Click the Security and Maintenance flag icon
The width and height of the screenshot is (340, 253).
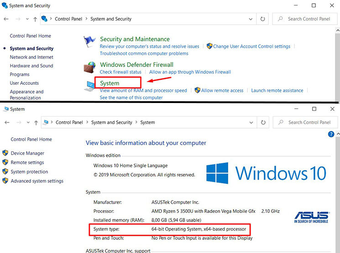(x=89, y=41)
